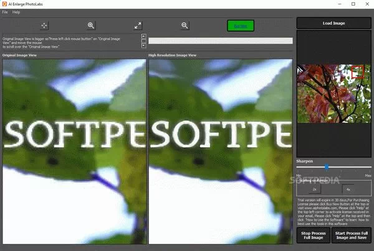Click the autumn leaves preview thumbnail
Viewport: 374px width, 251px height.
tap(334, 94)
